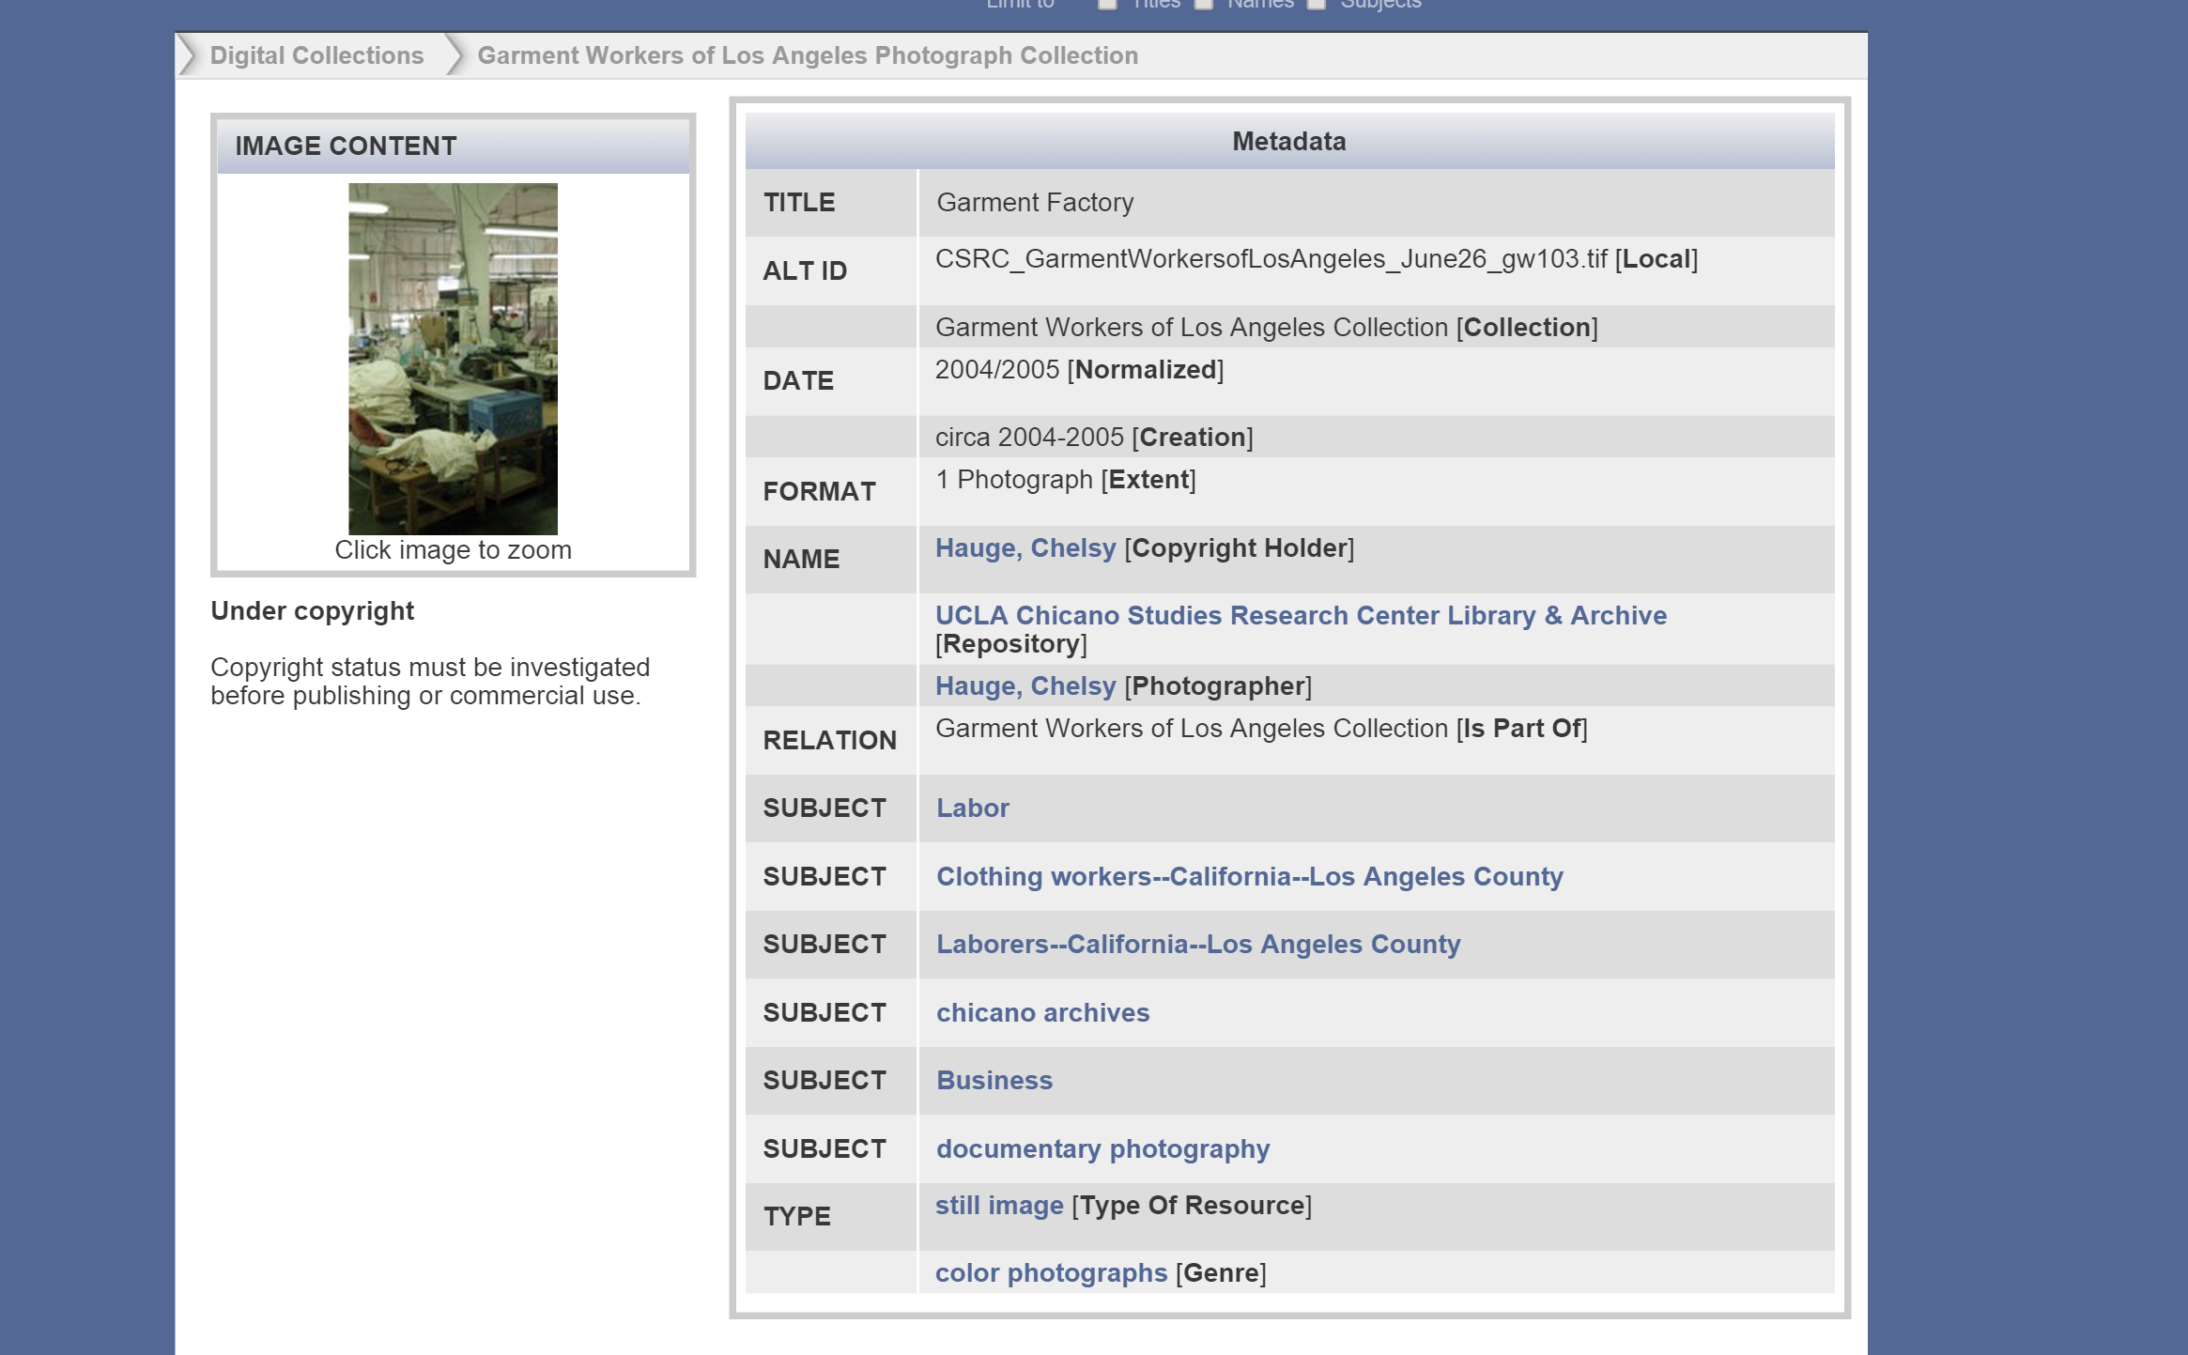Browse Laborers--California--Los Angeles County subject
The height and width of the screenshot is (1355, 2188).
point(1197,945)
